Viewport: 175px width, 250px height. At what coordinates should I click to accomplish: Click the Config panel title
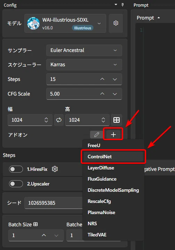(x=10, y=5)
